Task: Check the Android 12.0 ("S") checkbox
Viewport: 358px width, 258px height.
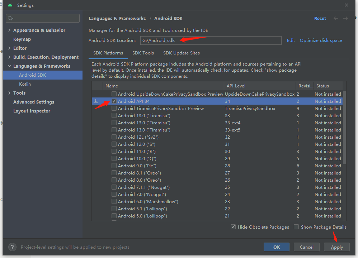Action: pyautogui.click(x=114, y=144)
